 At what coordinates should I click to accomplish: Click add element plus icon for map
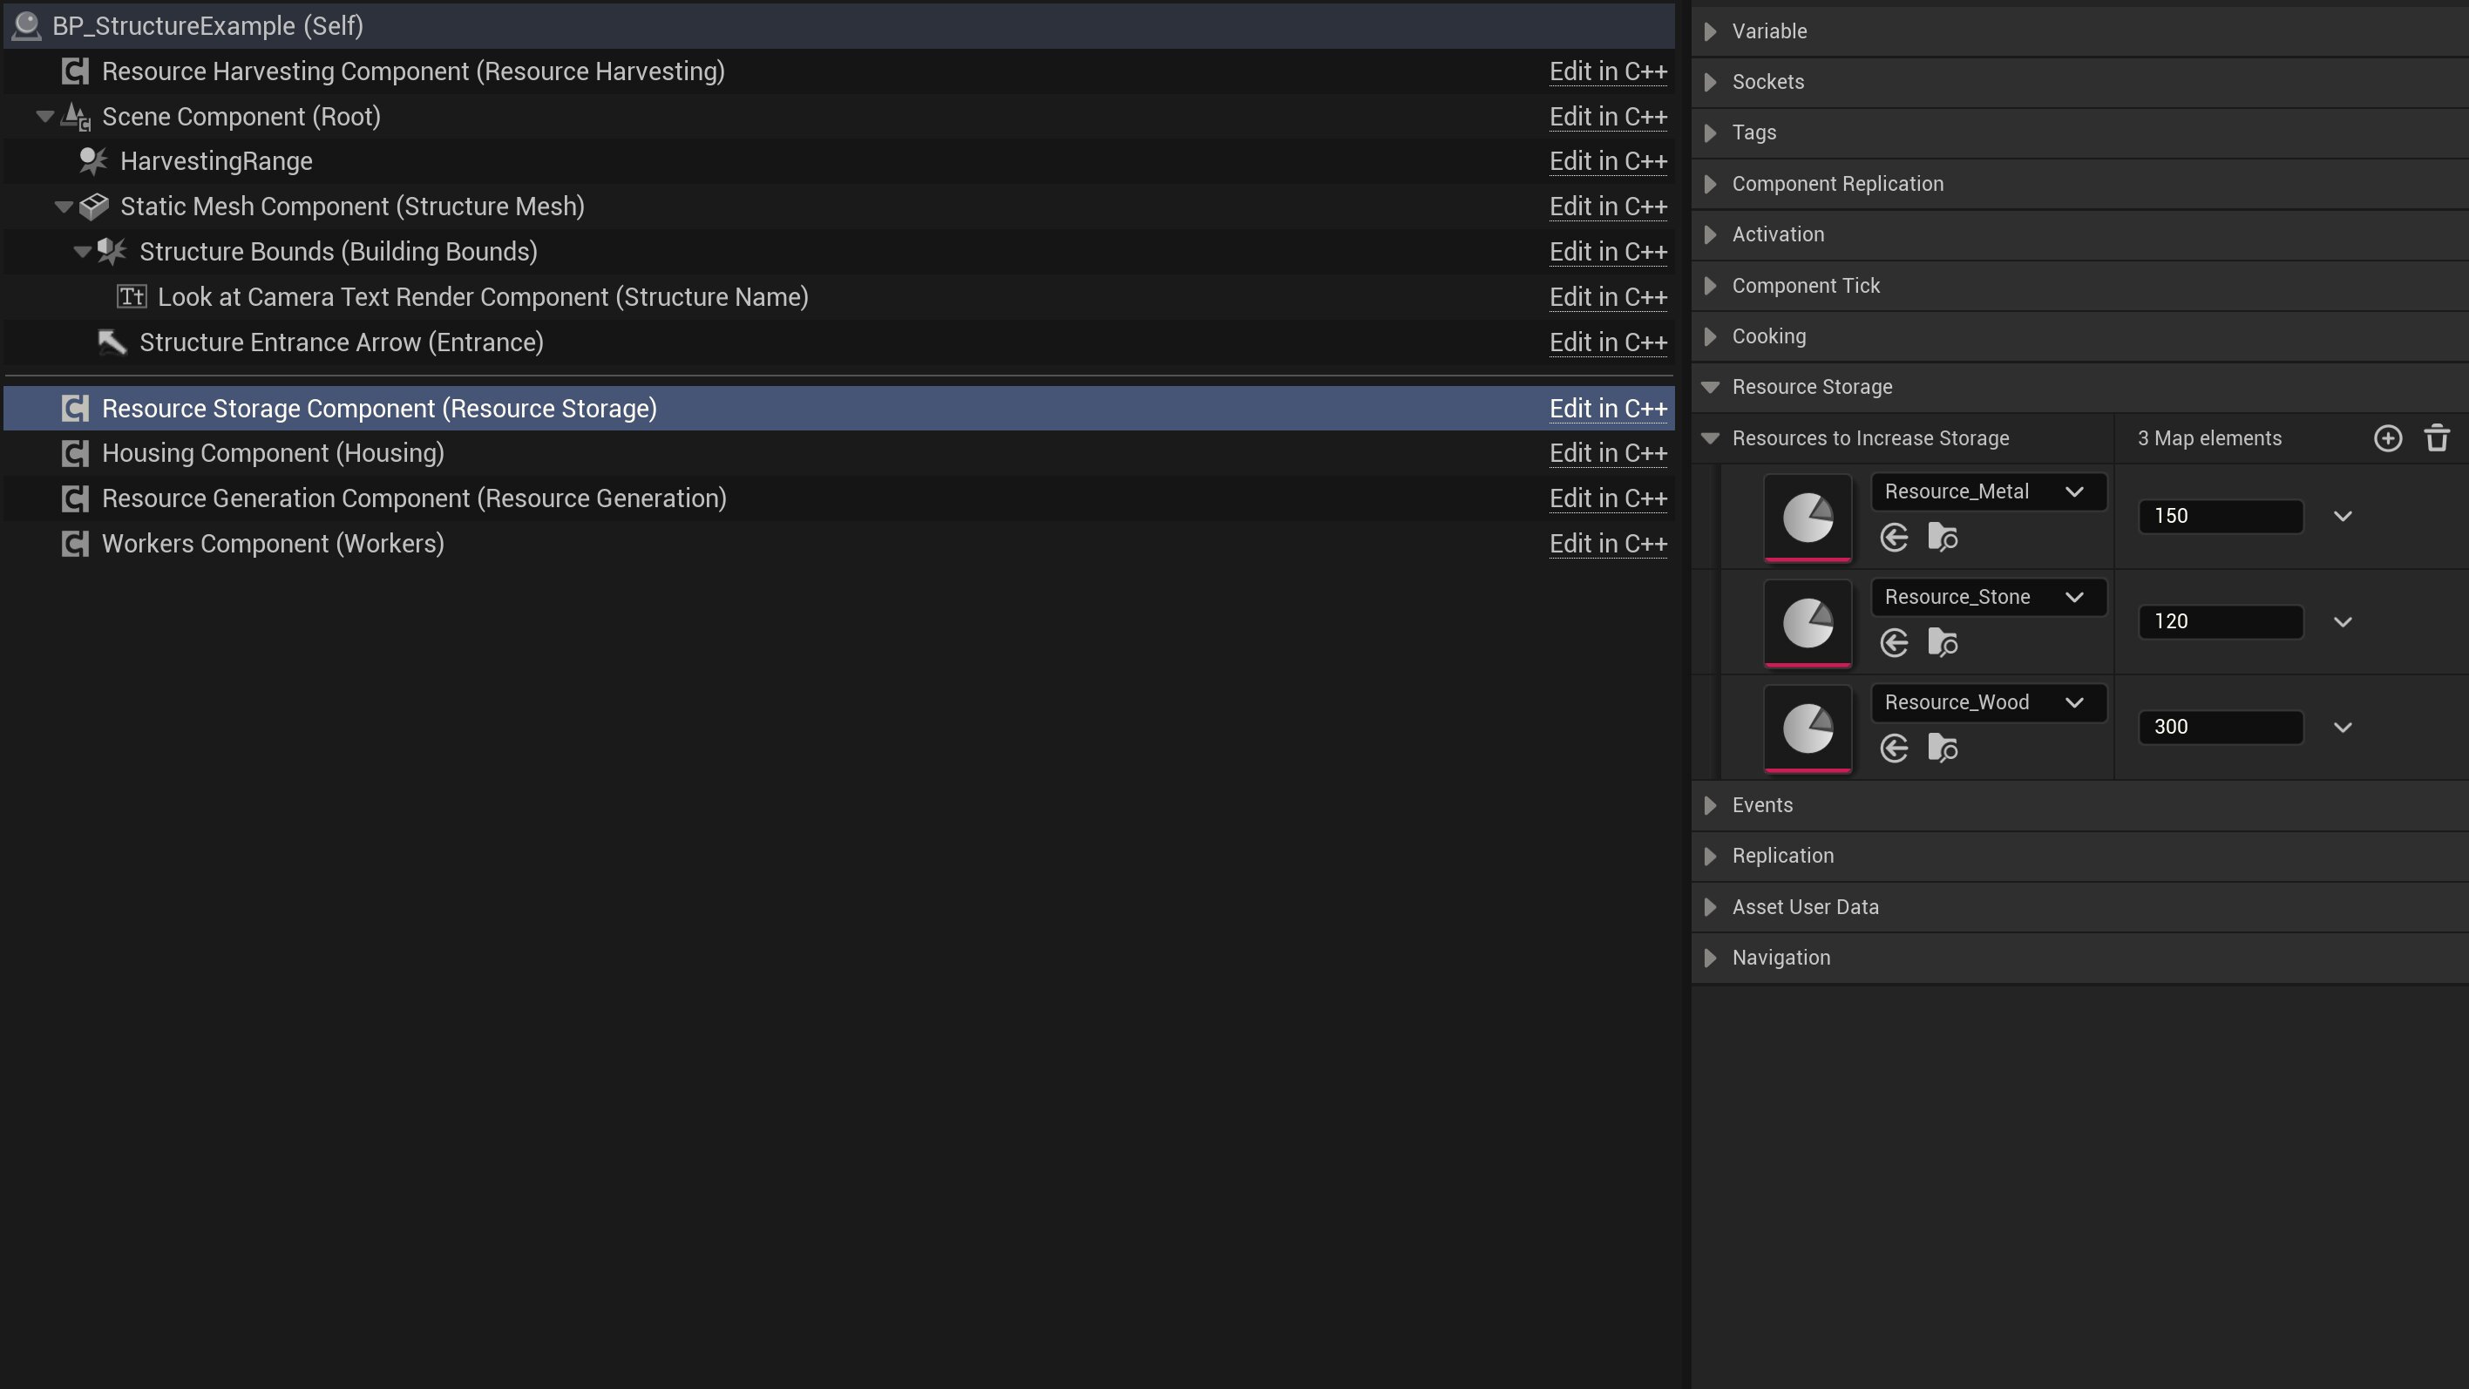[2386, 438]
